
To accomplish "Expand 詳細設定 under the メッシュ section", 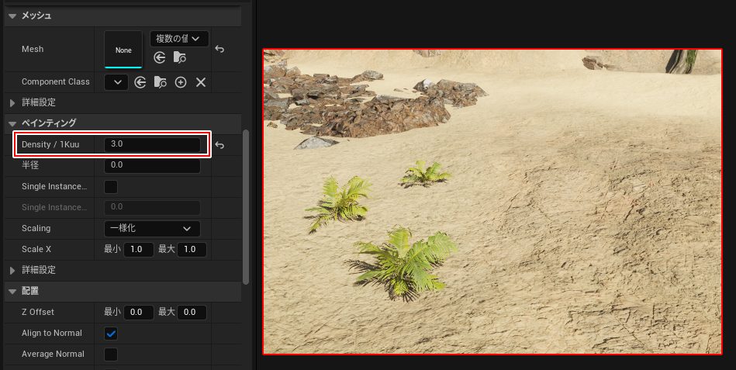I will [x=12, y=102].
